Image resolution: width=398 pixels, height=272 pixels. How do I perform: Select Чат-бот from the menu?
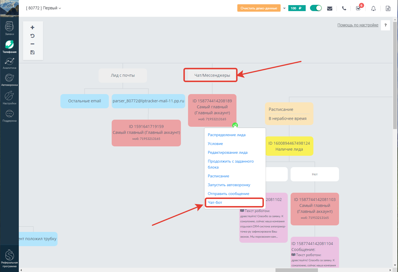(215, 202)
